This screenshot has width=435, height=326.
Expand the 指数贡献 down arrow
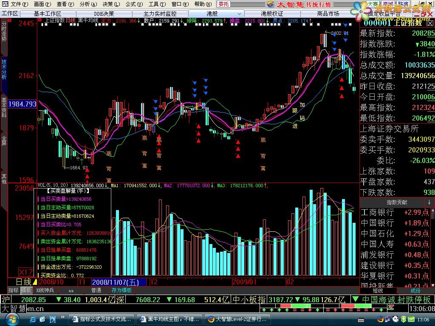pos(429,202)
